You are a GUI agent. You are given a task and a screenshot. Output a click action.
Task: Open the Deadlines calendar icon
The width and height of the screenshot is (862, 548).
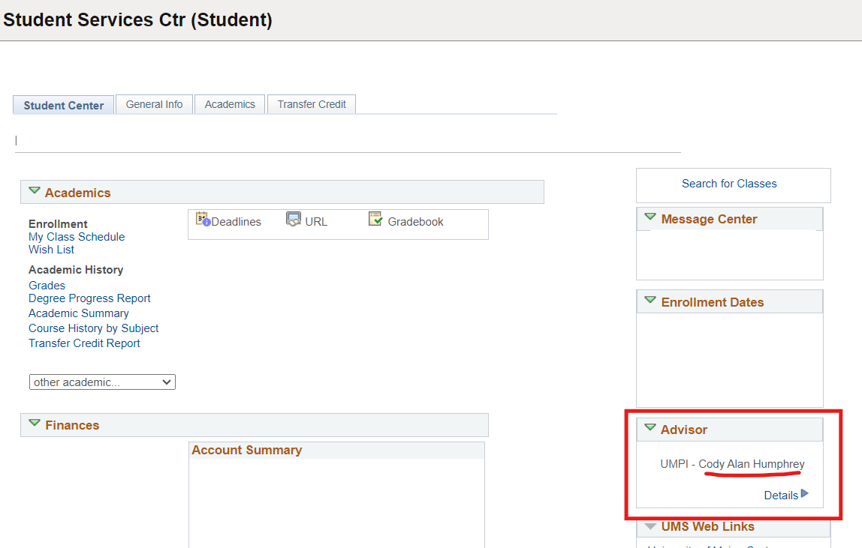pyautogui.click(x=202, y=219)
